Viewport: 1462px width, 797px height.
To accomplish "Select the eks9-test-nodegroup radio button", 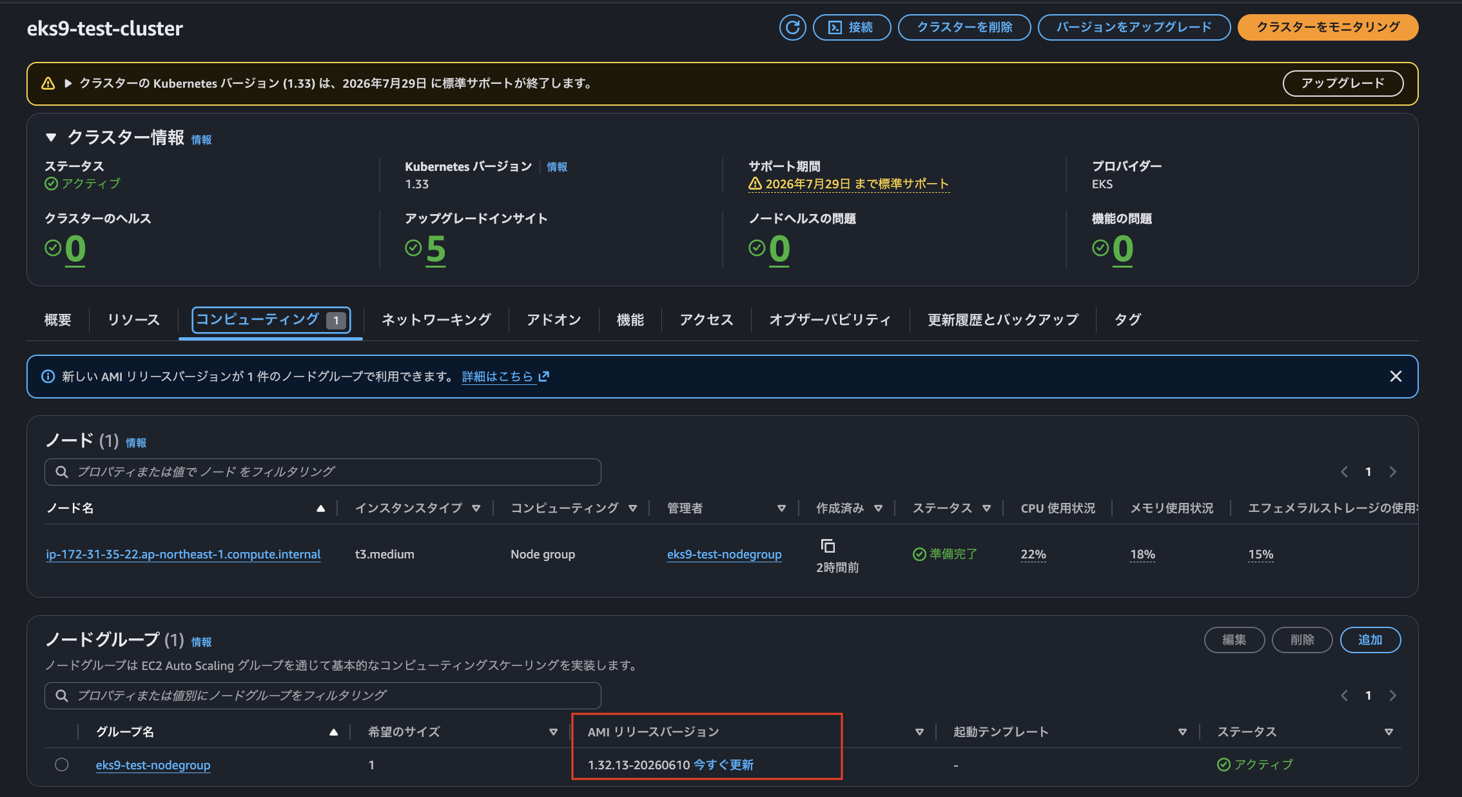I will click(x=62, y=765).
